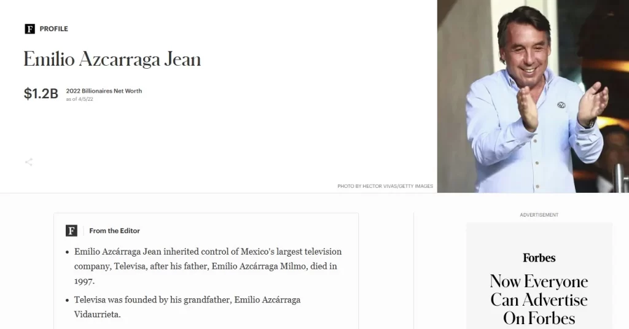Screen dimensions: 629x329
Task: Click the $1.2B net worth figure
Action: (x=41, y=93)
